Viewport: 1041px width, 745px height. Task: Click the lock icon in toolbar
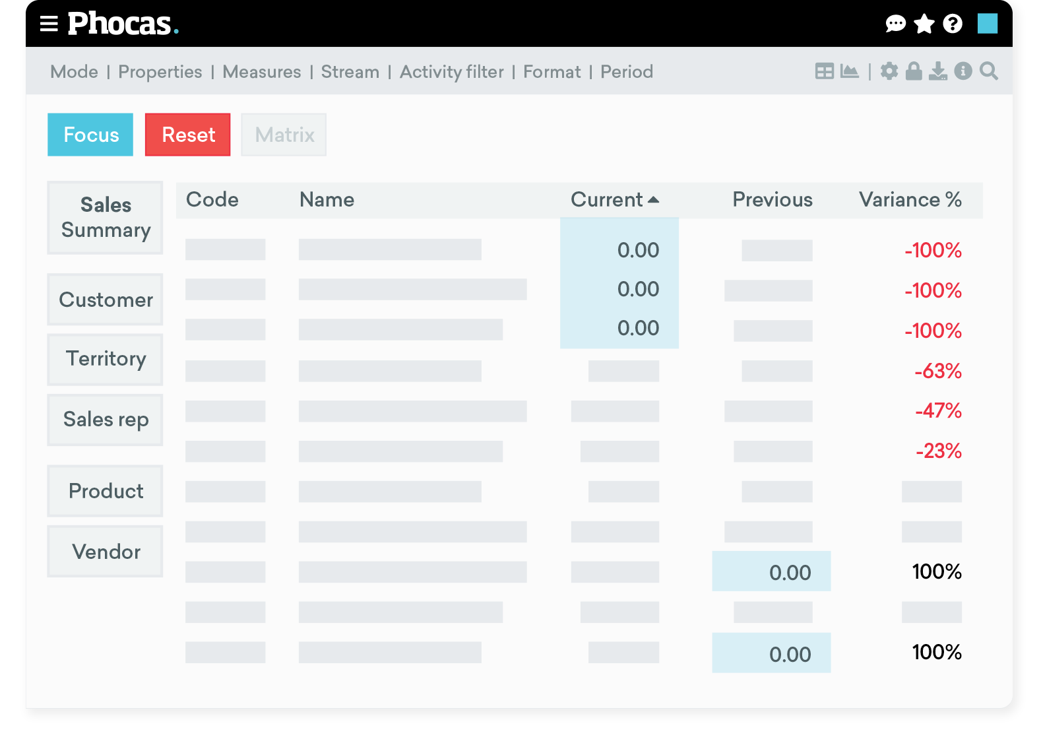[914, 71]
